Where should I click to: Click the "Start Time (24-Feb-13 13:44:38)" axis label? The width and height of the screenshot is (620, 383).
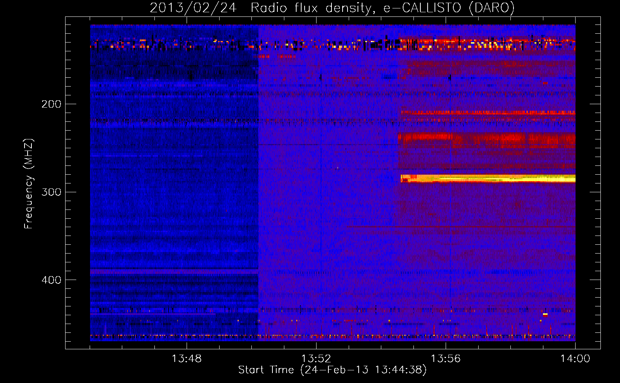tap(332, 370)
